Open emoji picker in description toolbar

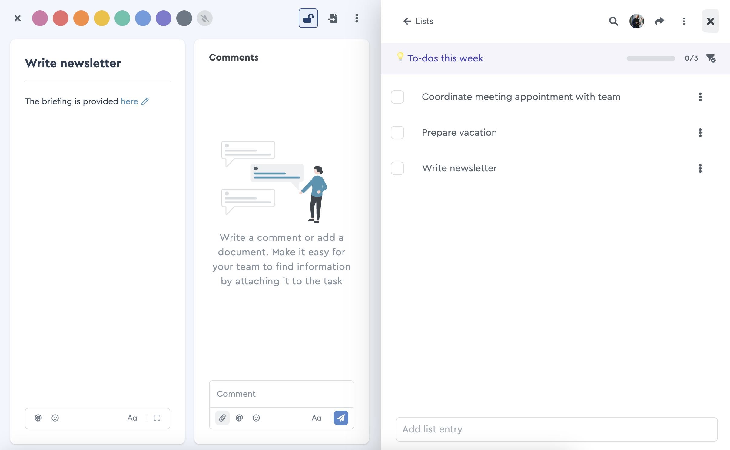point(55,418)
